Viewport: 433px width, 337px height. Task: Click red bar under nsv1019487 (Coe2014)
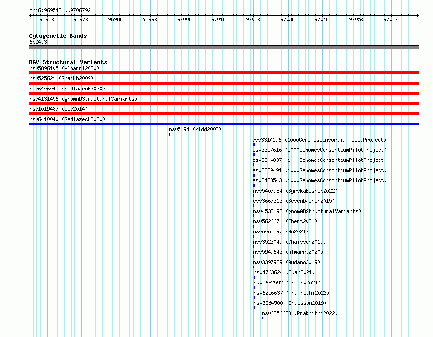[224, 114]
